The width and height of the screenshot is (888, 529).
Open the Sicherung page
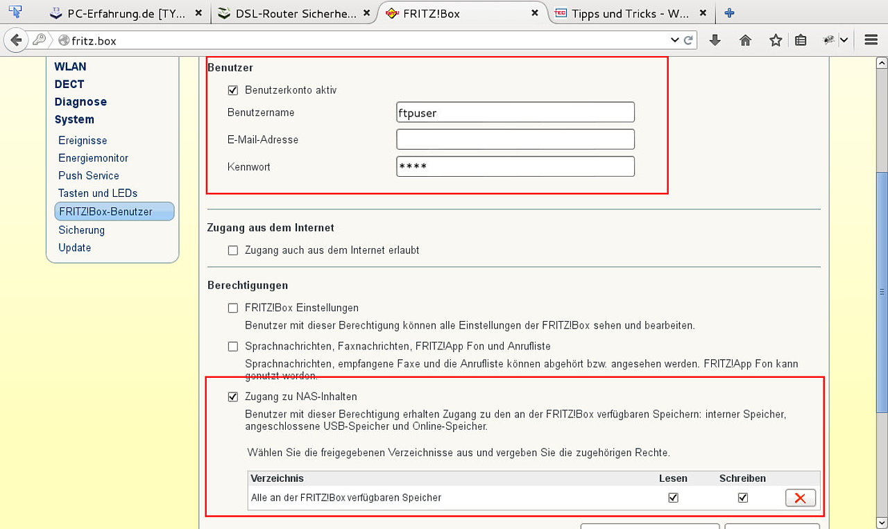coord(81,230)
